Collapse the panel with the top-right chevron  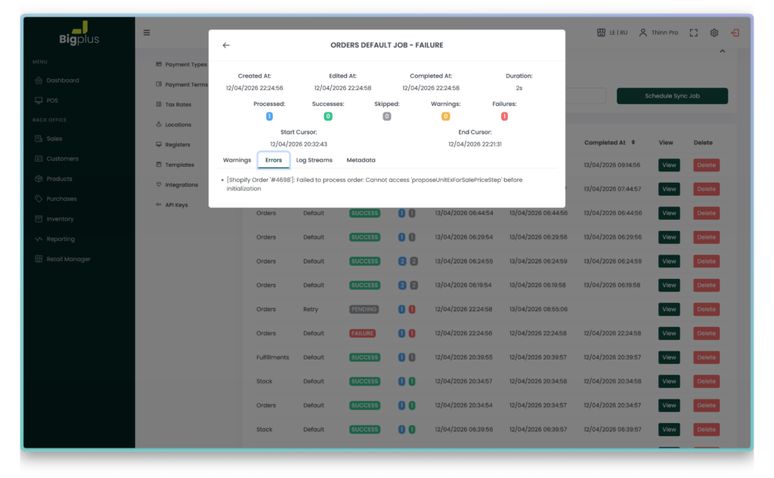722,51
